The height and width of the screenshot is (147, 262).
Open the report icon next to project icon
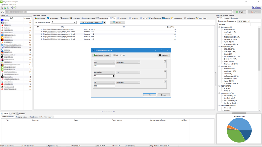8,8
